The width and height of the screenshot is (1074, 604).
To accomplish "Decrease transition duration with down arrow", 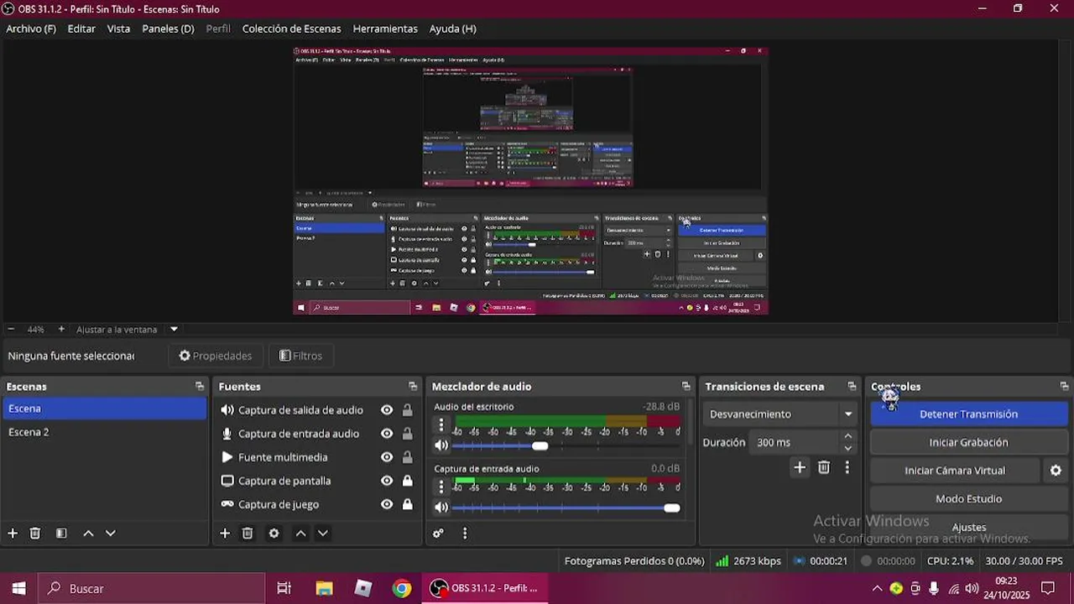I will [x=847, y=448].
